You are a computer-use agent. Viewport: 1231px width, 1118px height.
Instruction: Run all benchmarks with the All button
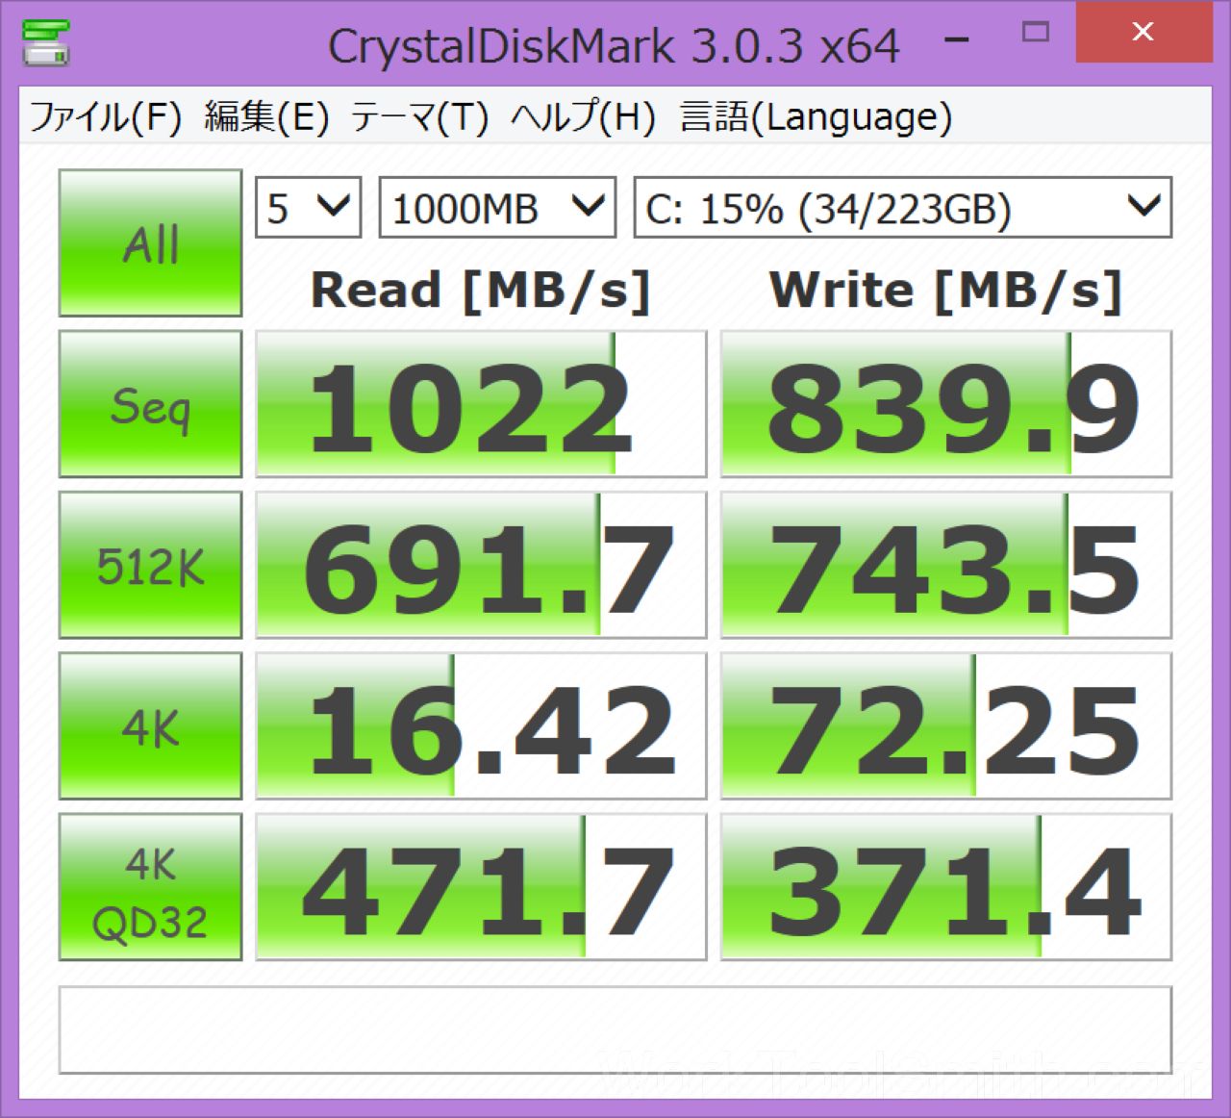point(150,243)
